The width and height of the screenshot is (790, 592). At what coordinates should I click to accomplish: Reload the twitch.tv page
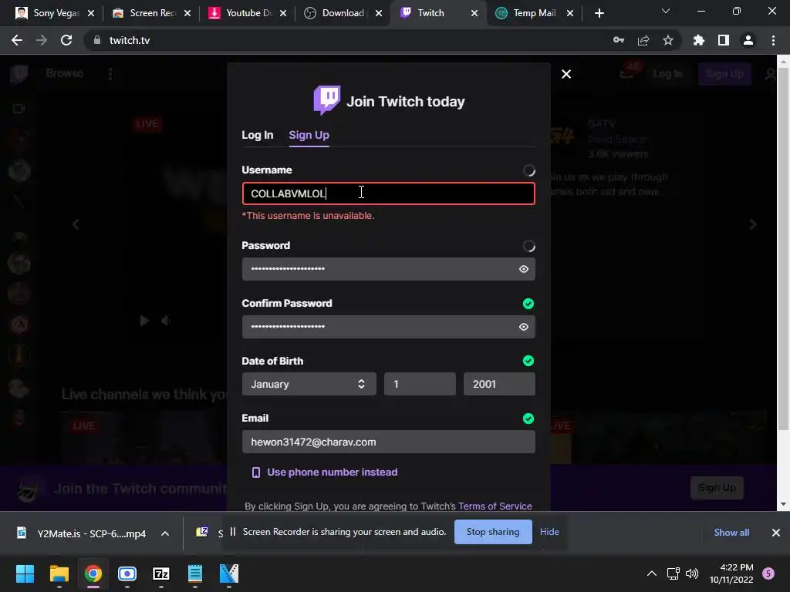pyautogui.click(x=66, y=40)
